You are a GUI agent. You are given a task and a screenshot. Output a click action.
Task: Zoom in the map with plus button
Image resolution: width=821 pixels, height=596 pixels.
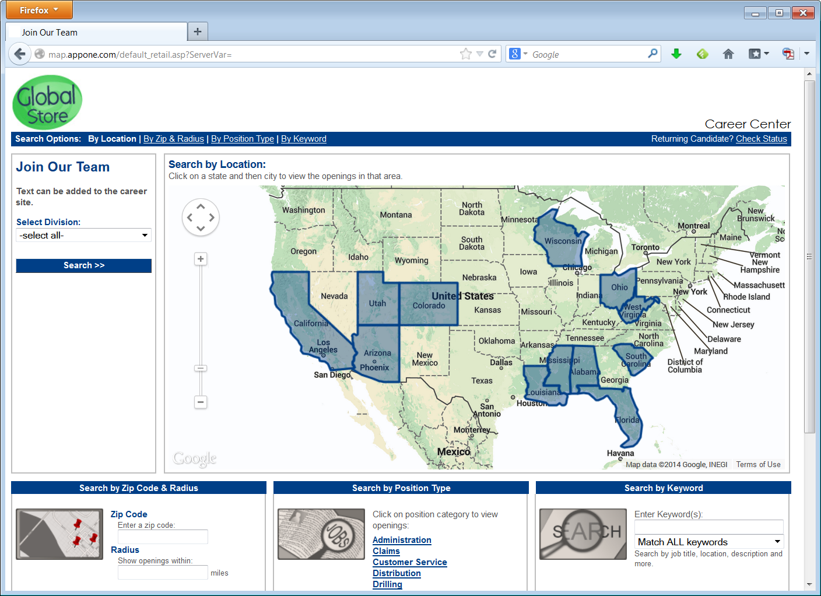click(x=201, y=259)
